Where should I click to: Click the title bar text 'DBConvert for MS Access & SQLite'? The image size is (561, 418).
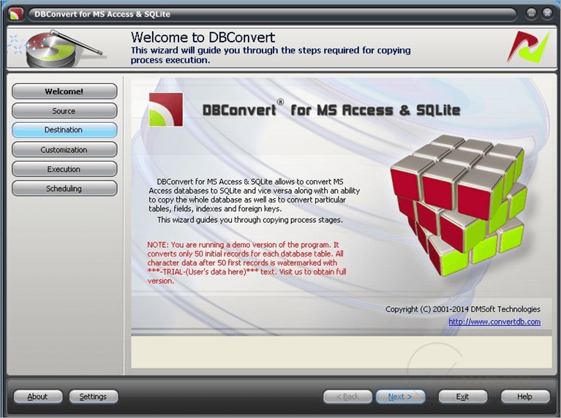[x=102, y=14]
